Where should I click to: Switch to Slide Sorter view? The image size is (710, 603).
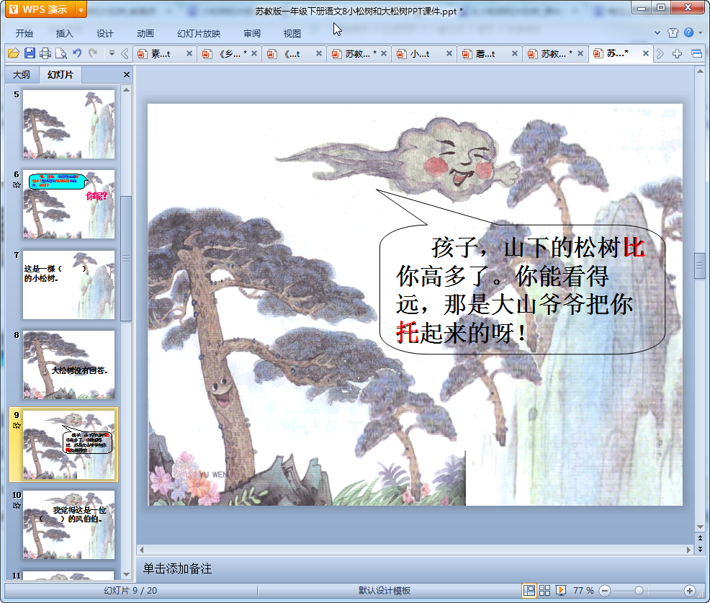click(544, 590)
